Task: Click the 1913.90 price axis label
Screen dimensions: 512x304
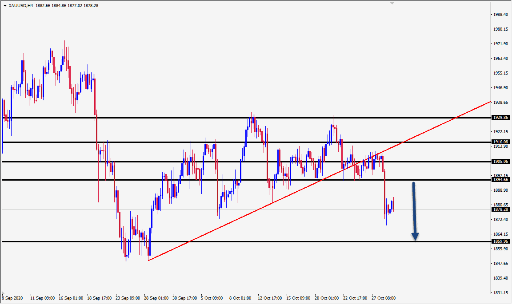Action: click(x=501, y=146)
